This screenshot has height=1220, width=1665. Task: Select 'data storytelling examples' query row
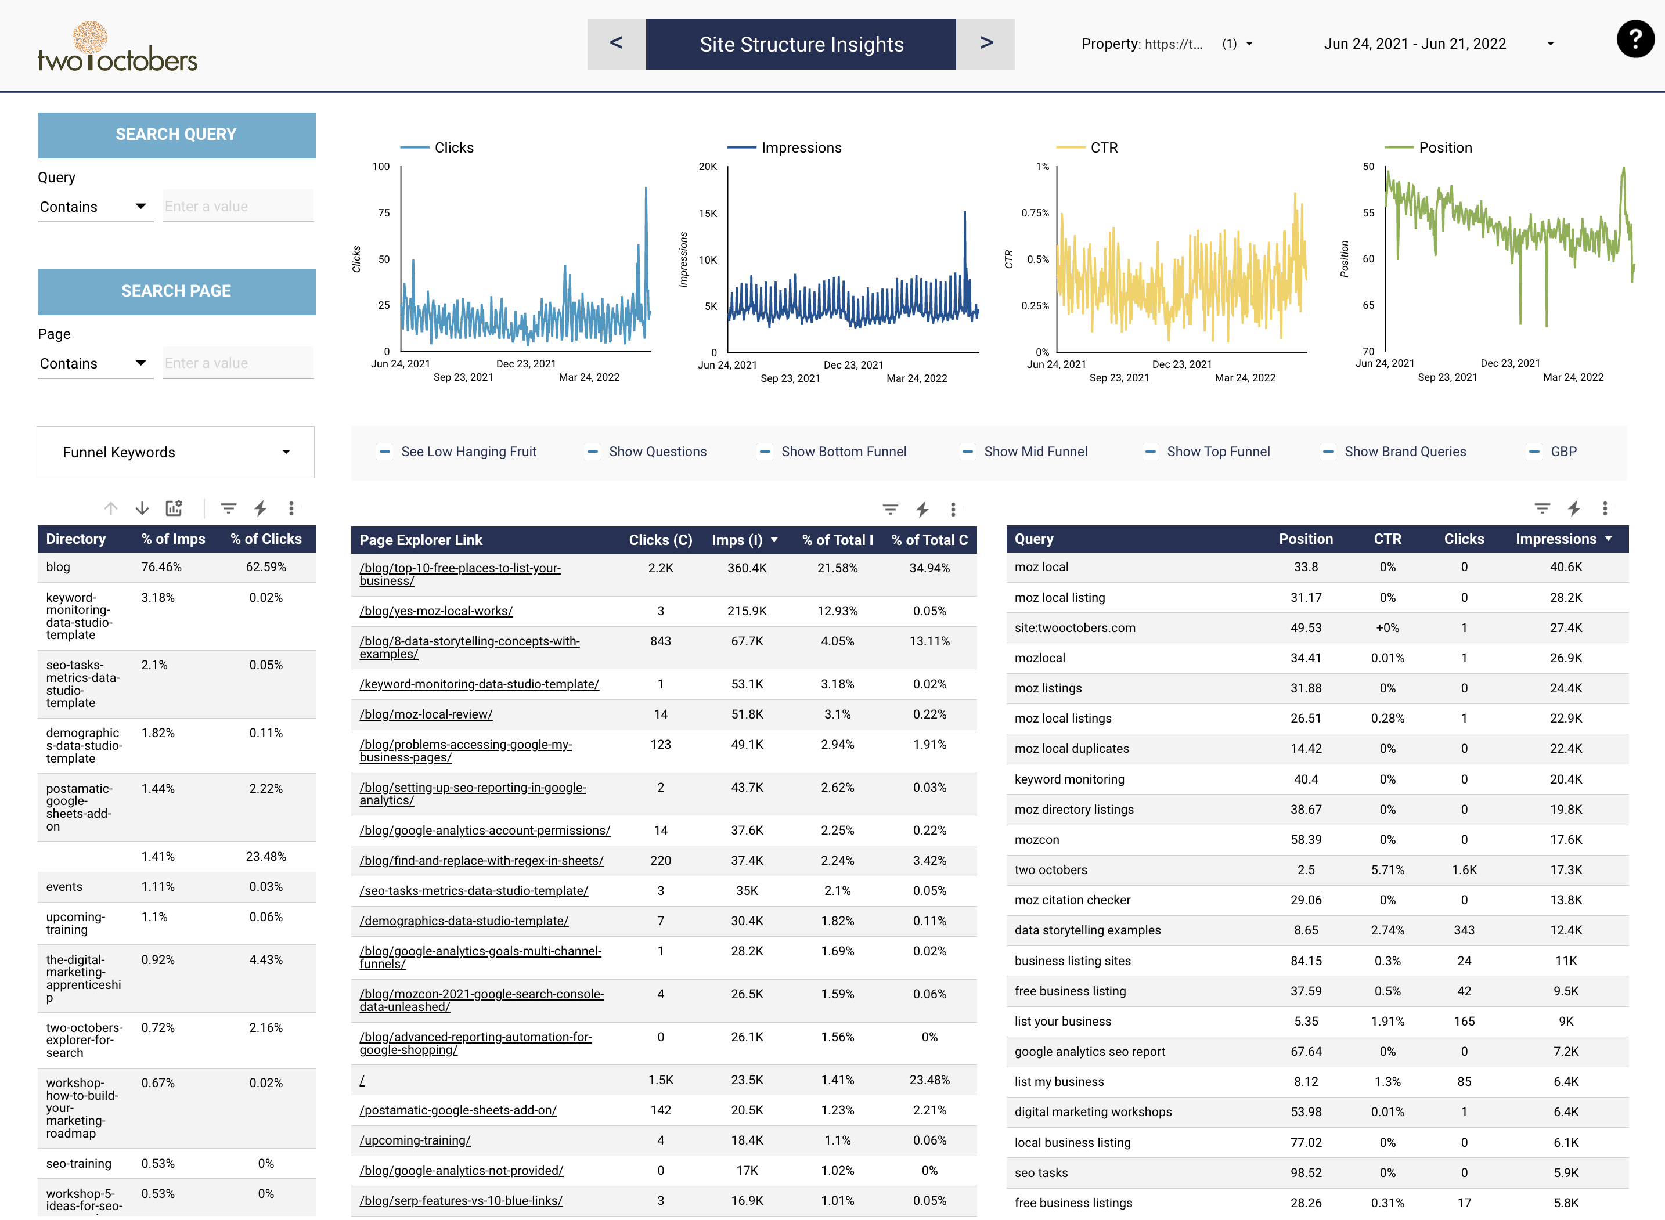coord(1317,930)
